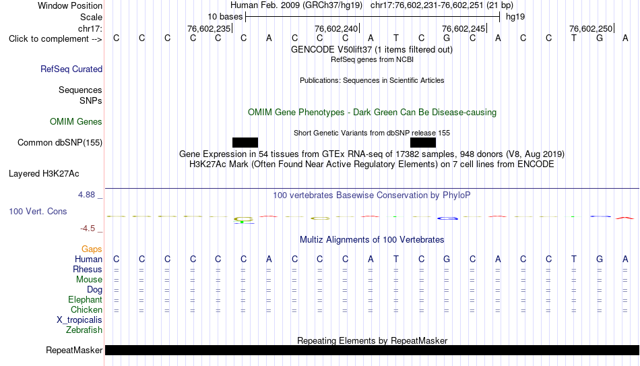Click the hg19 label beside the scale bar

(x=515, y=17)
